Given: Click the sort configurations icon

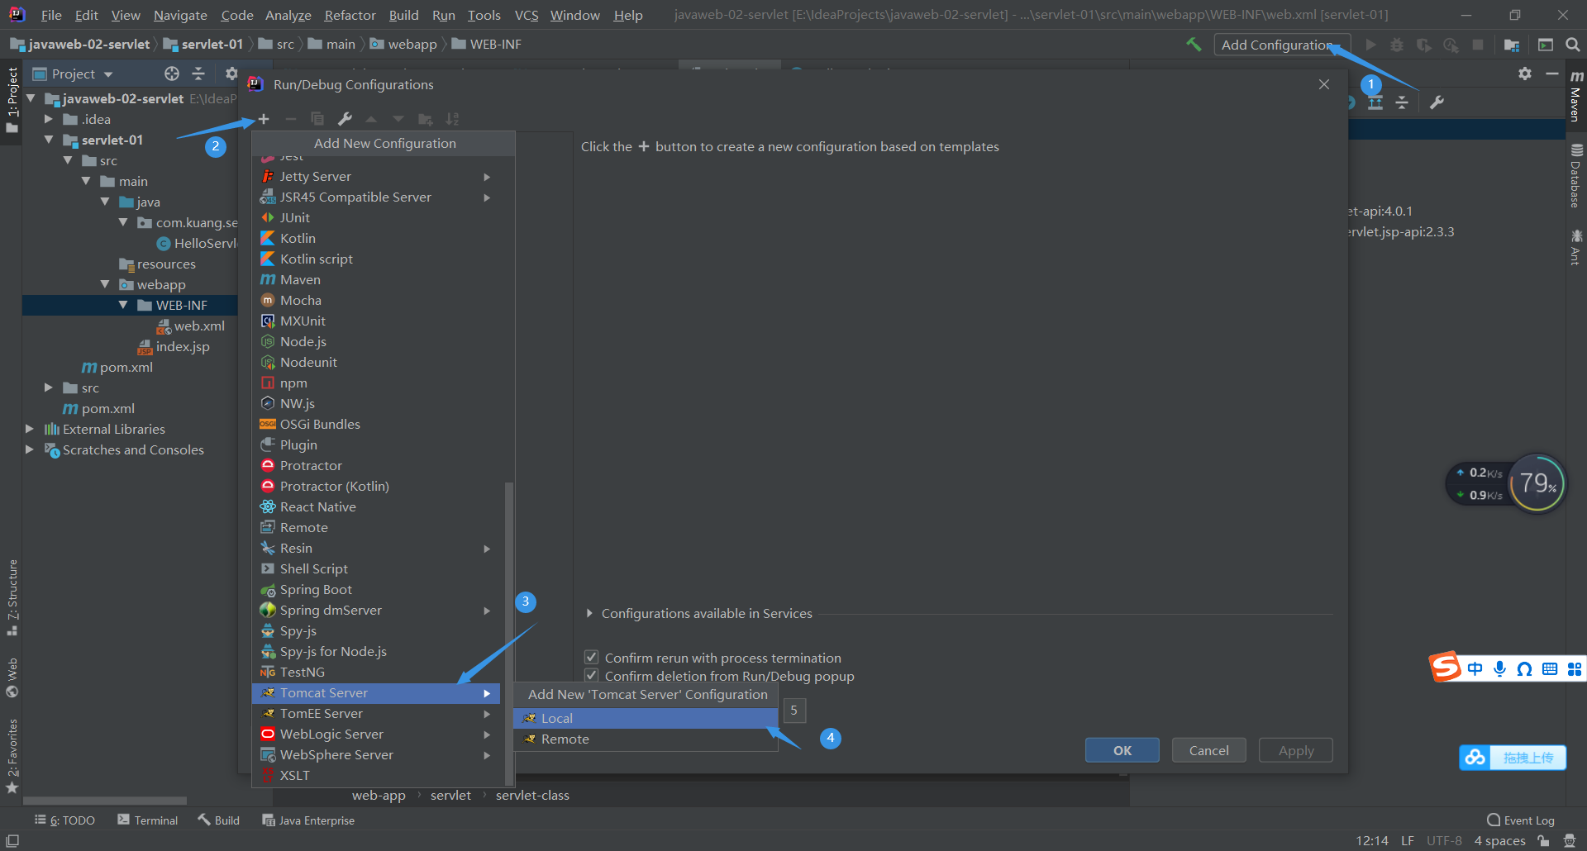Looking at the screenshot, I should tap(452, 119).
